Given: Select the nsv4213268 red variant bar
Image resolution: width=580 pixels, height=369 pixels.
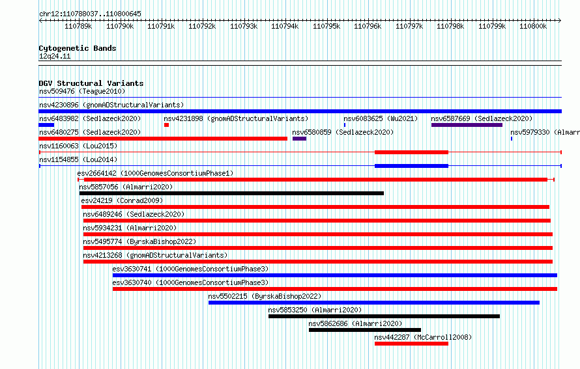Looking at the screenshot, I should [x=318, y=262].
